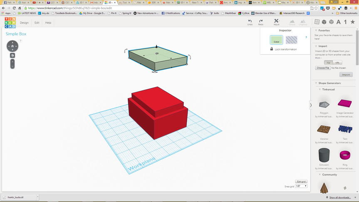Select the Voronoi shape generator thumbnail

pyautogui.click(x=324, y=129)
